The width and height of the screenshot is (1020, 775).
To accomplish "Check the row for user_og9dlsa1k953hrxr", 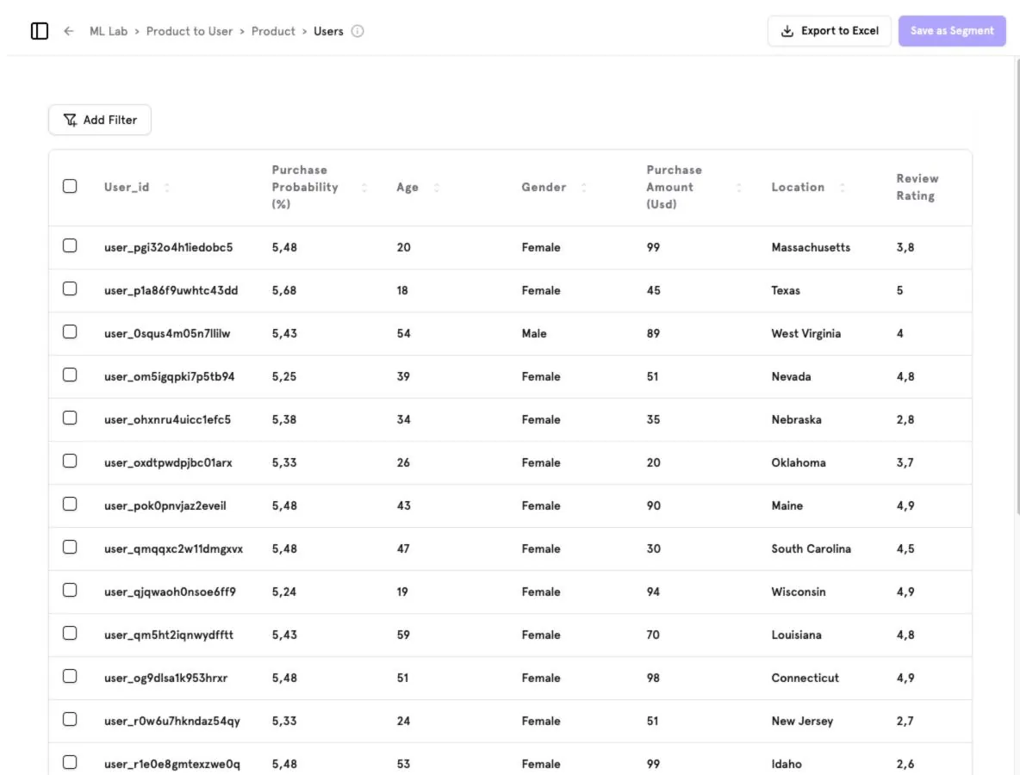I will pyautogui.click(x=70, y=676).
